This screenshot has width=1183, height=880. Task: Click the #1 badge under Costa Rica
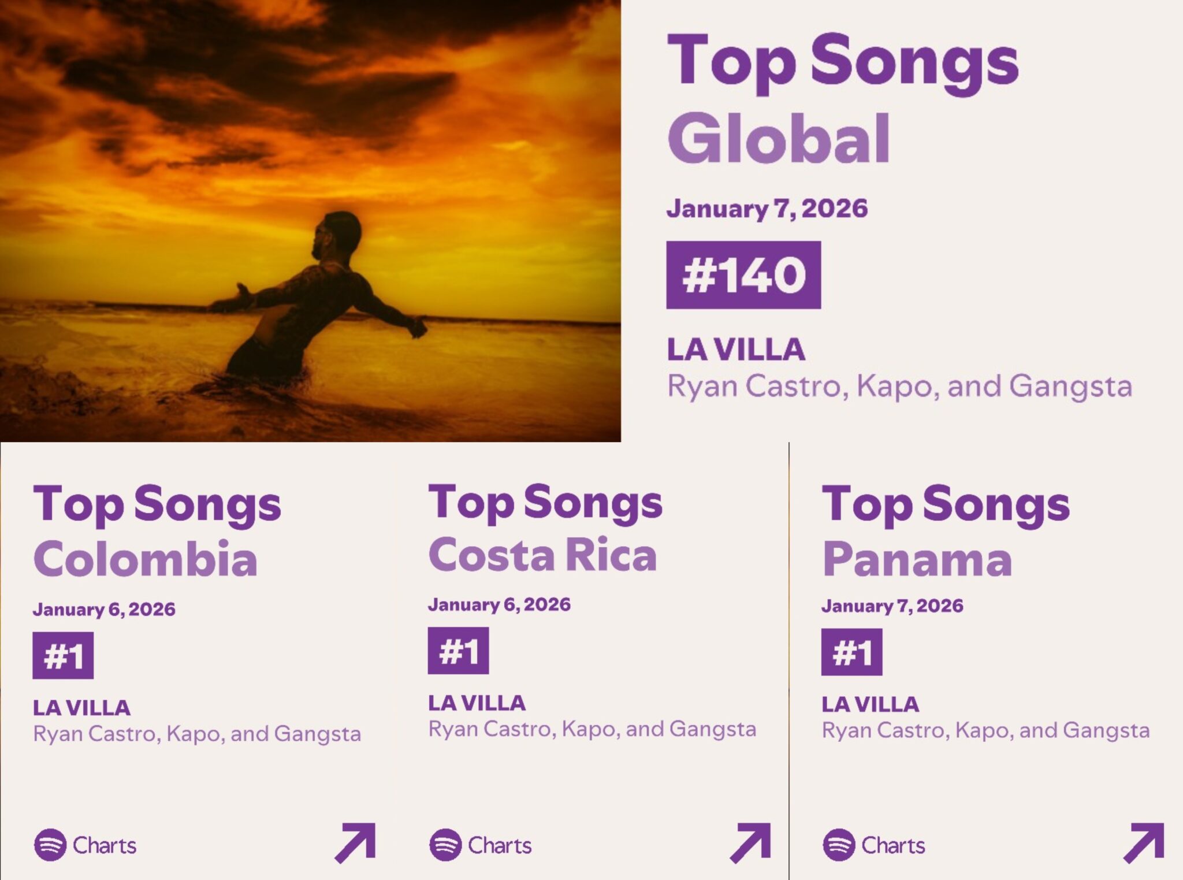[x=458, y=651]
